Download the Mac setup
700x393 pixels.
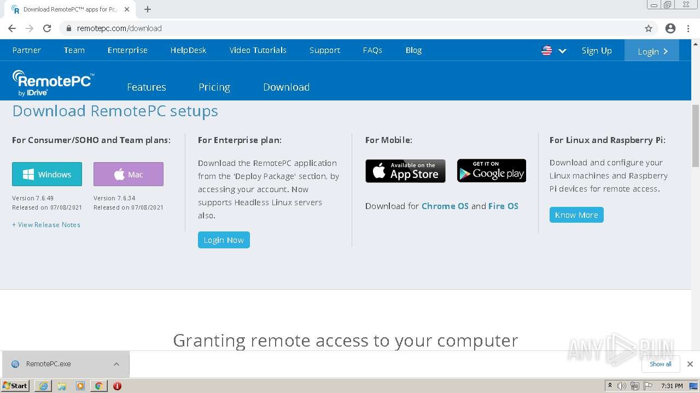pos(129,174)
